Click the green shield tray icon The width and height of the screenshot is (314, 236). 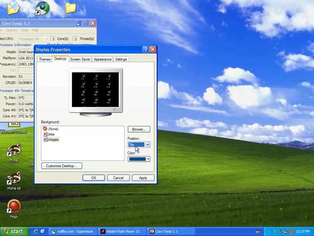(x=280, y=232)
